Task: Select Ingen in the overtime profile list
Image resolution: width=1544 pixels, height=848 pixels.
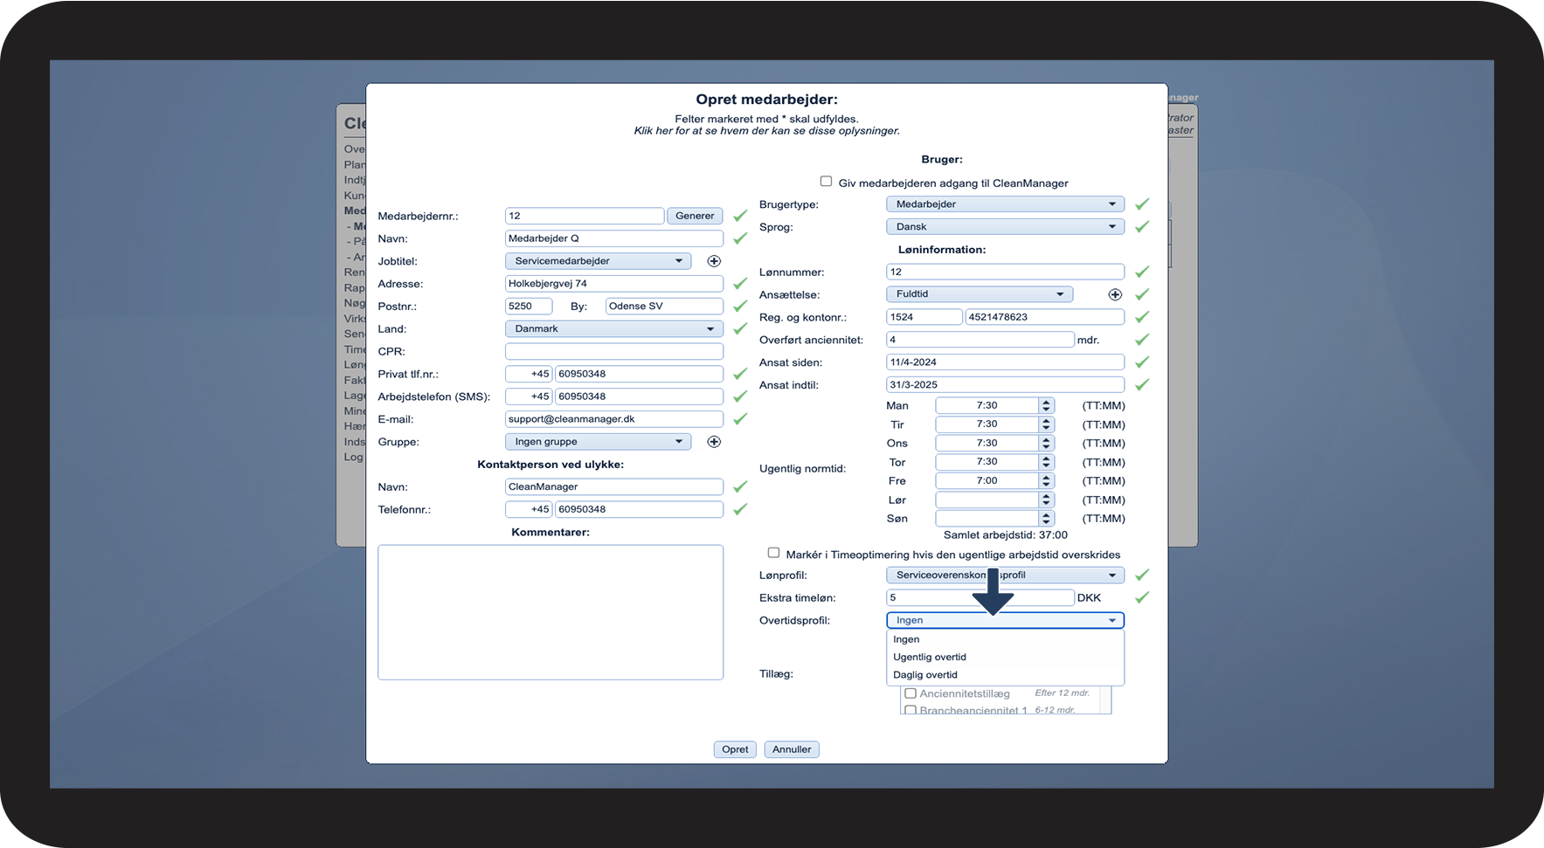Action: click(1005, 639)
